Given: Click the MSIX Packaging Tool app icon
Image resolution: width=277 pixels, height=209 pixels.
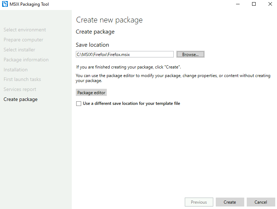Looking at the screenshot, I should coord(5,4).
